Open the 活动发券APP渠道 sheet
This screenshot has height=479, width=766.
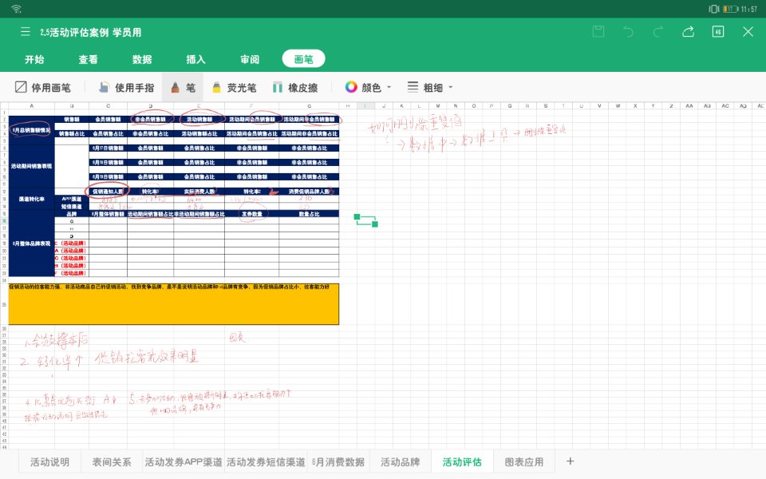click(x=184, y=462)
